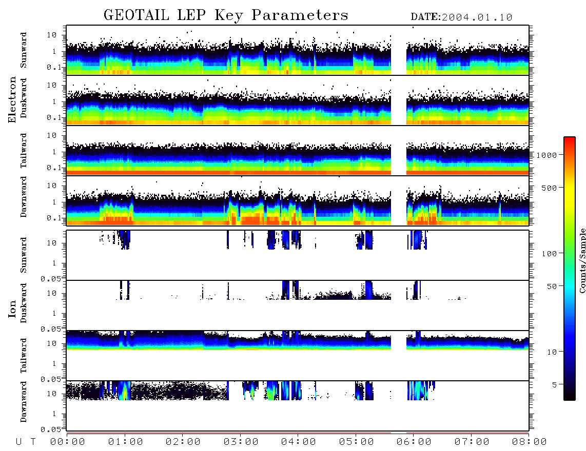The image size is (586, 451).
Task: Select the 04:00 time tick label
Action: tap(299, 442)
